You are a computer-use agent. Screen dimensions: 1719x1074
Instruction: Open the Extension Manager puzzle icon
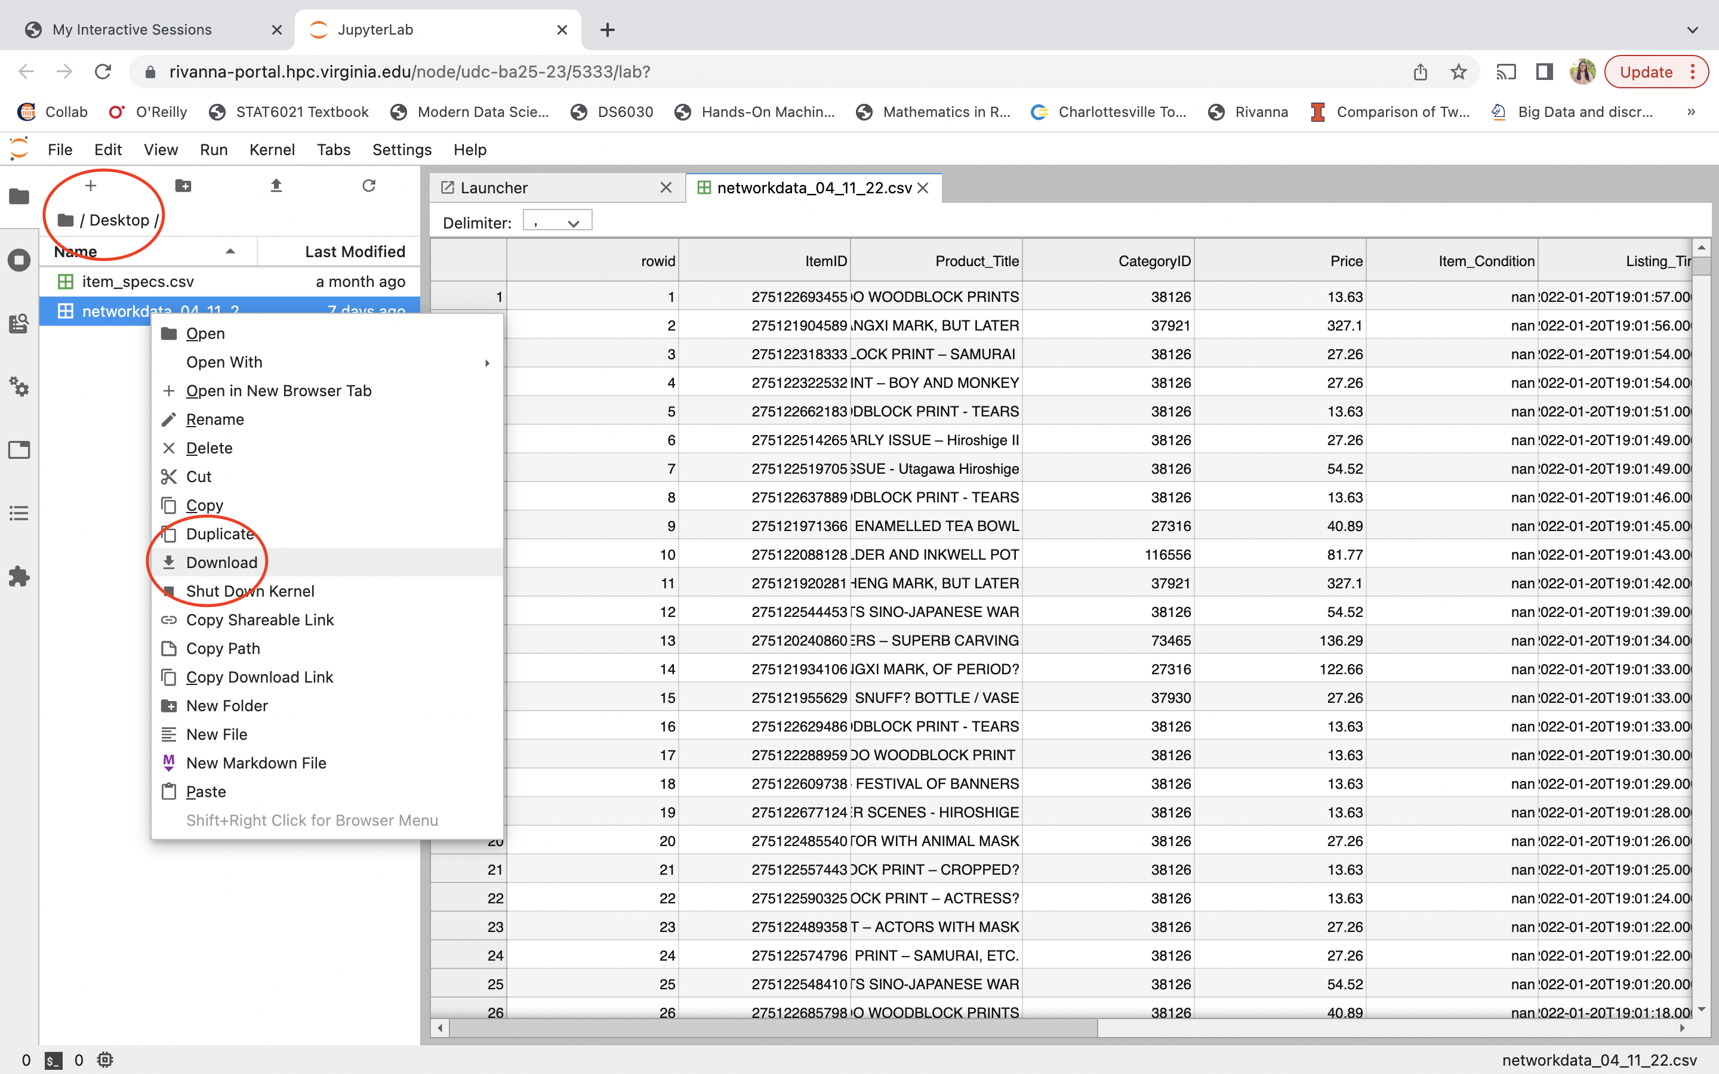click(x=19, y=576)
